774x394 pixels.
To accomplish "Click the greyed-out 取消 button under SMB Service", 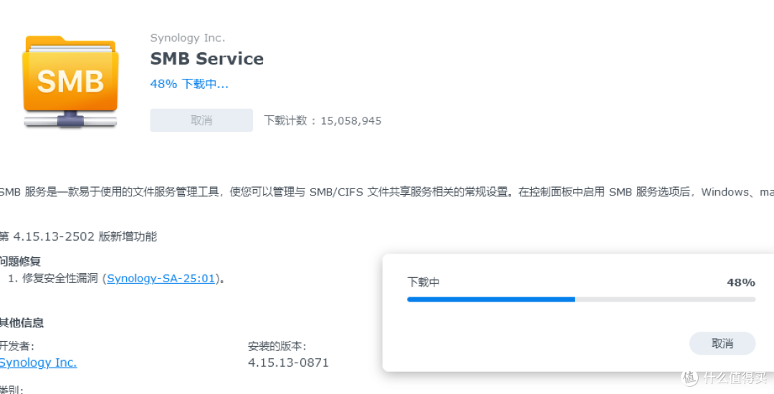I will tap(201, 120).
